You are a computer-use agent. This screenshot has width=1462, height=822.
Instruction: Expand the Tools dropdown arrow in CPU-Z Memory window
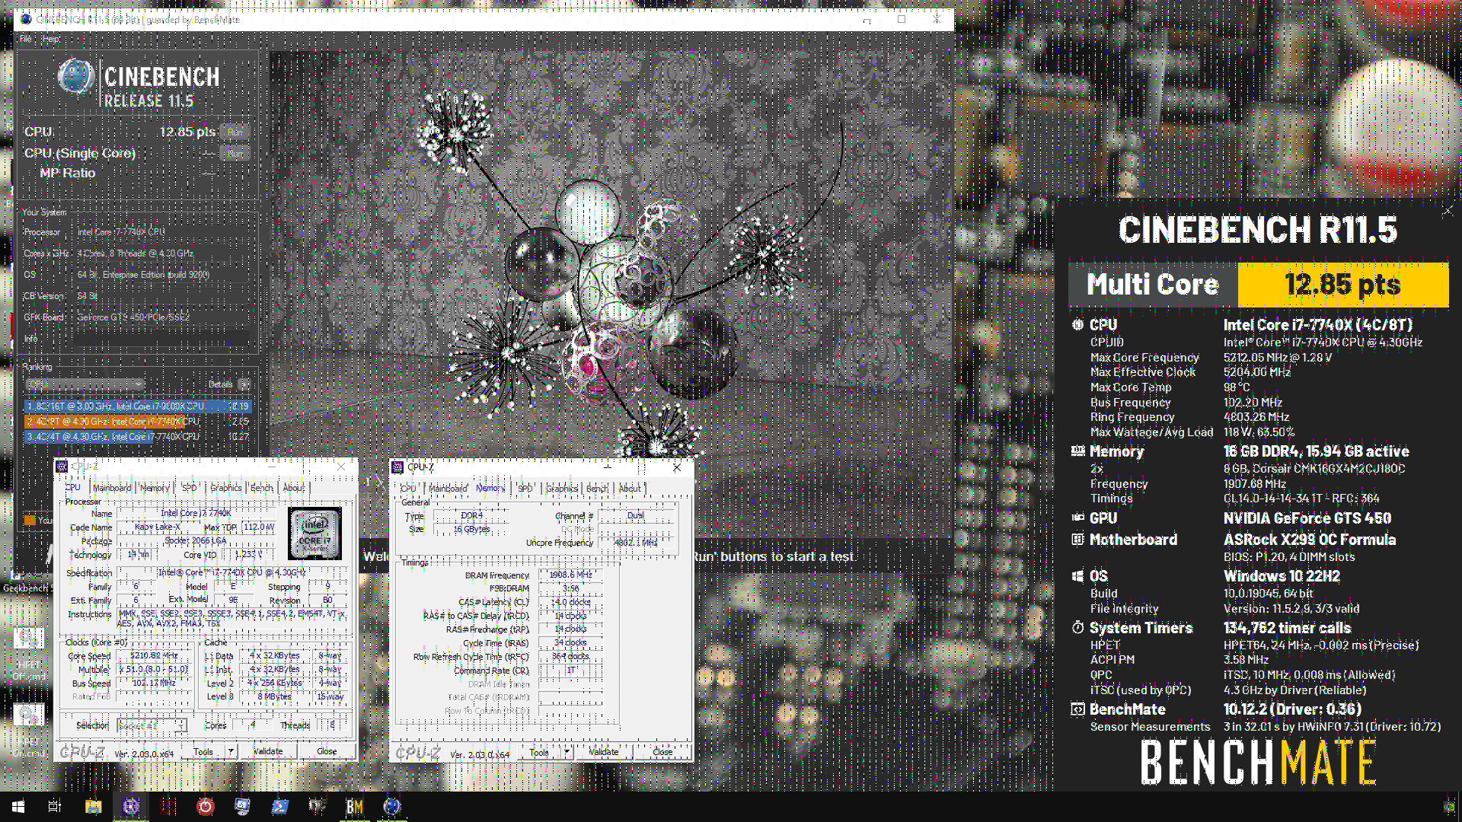point(567,752)
